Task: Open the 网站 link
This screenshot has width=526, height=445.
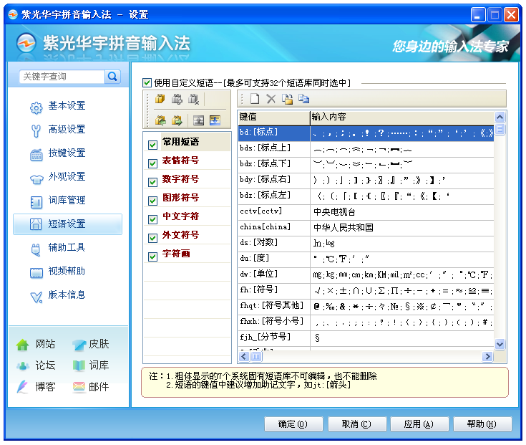Action: click(45, 344)
